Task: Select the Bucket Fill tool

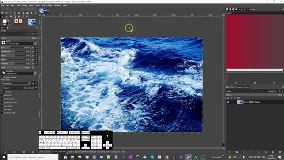Action: 32,13
